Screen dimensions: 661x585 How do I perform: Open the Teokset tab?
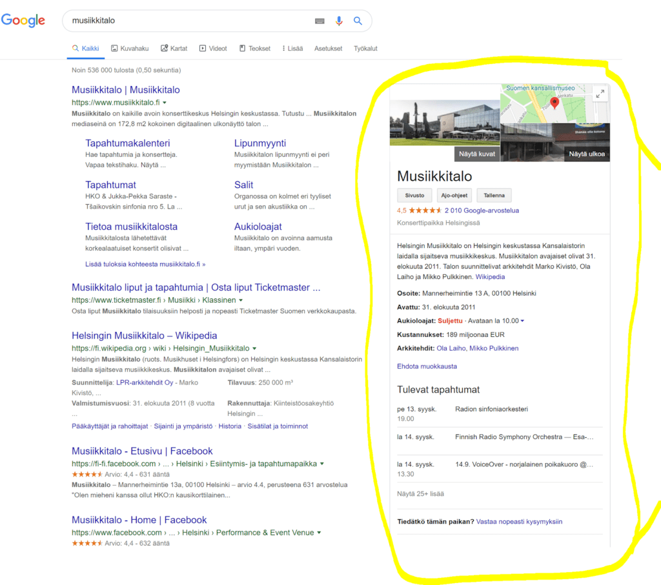point(255,48)
